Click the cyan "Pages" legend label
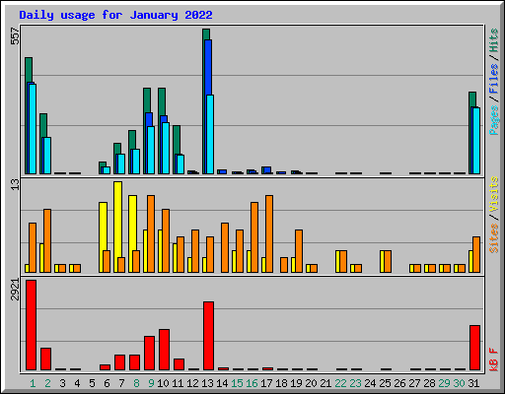This screenshot has width=505, height=394. (x=493, y=120)
